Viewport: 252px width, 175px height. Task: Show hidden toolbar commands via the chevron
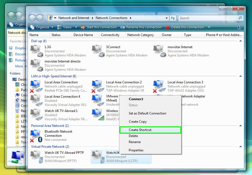(209, 27)
